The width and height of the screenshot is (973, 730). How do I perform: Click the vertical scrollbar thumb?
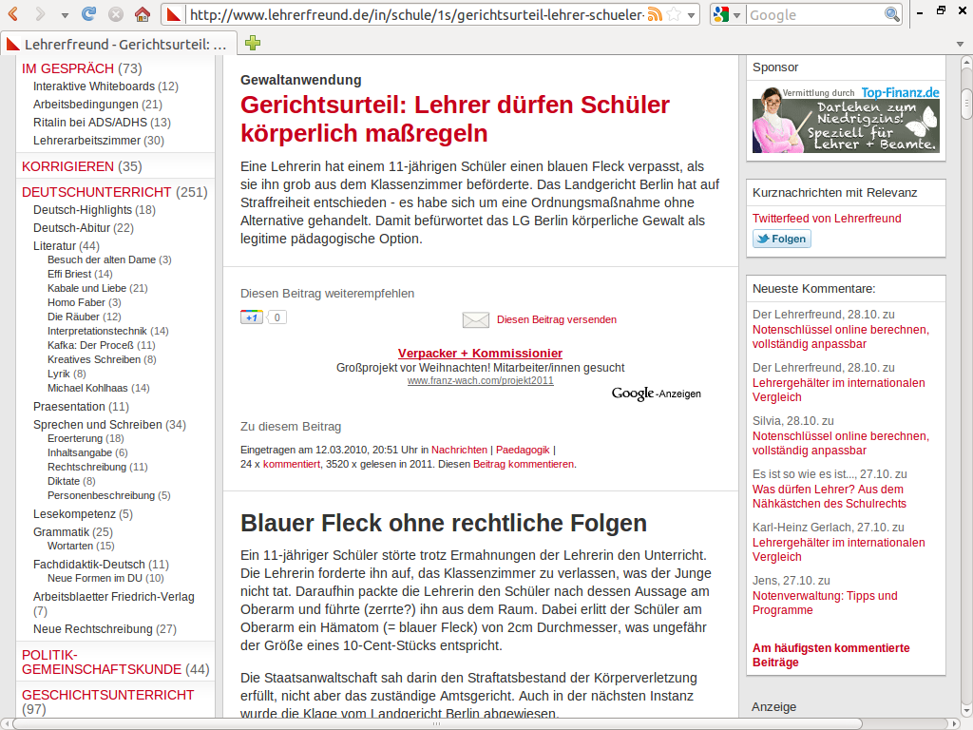(x=966, y=104)
